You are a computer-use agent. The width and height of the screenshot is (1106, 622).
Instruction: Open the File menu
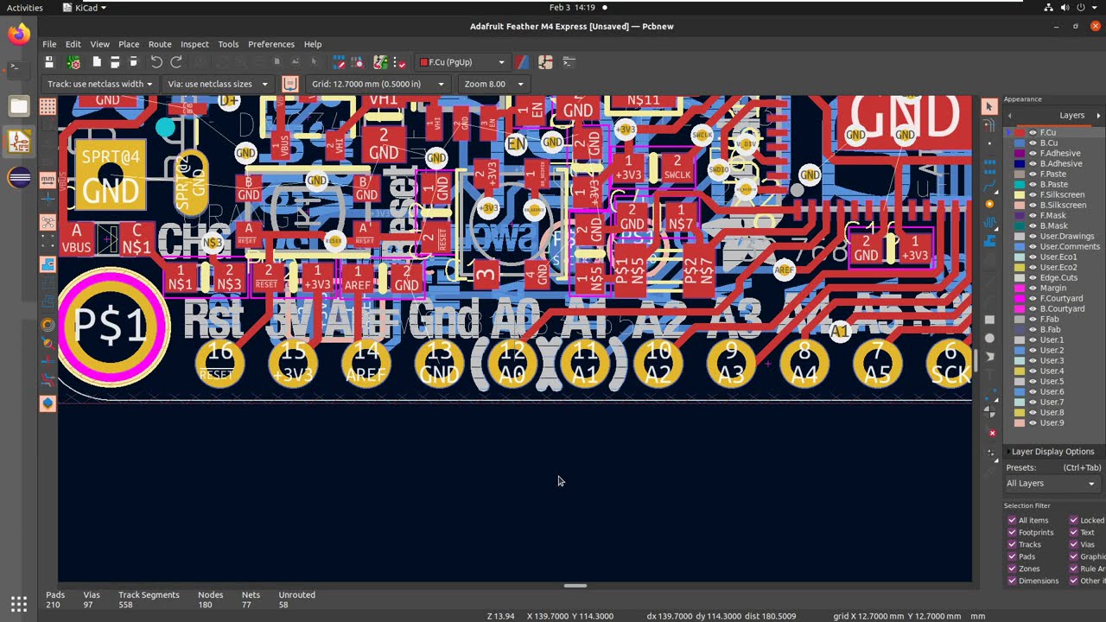tap(49, 44)
